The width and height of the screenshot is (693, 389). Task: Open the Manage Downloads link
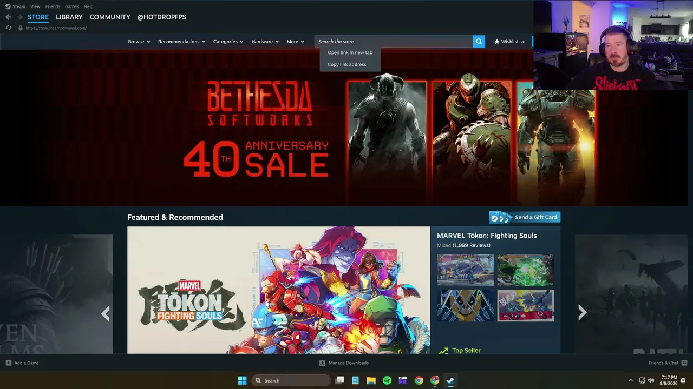click(349, 363)
